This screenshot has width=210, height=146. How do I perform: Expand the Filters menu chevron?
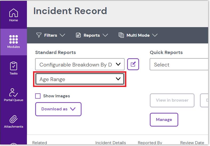[62, 35]
